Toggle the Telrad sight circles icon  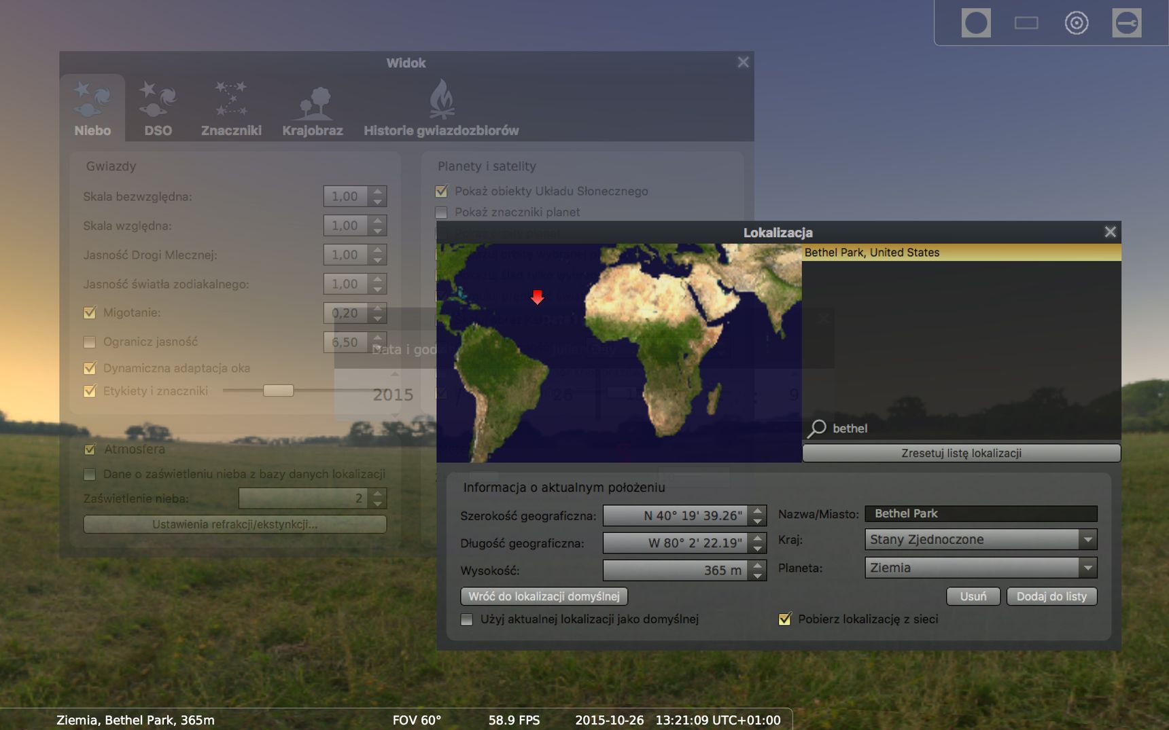point(1077,23)
